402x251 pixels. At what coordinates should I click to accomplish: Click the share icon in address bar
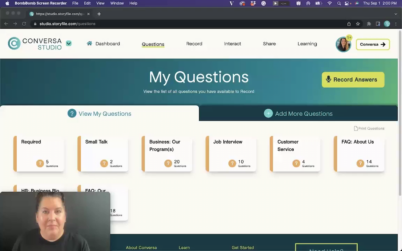(x=349, y=24)
